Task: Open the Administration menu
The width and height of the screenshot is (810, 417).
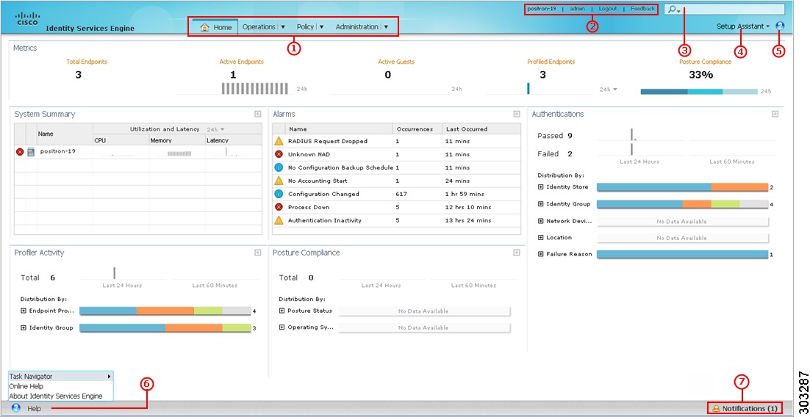Action: [357, 27]
